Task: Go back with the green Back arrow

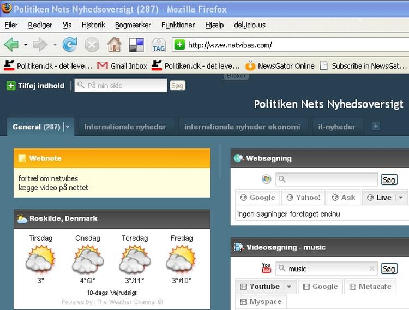Action: pos(11,45)
